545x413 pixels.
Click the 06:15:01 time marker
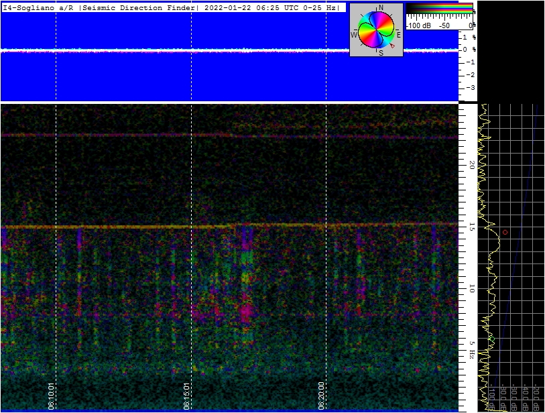(187, 396)
